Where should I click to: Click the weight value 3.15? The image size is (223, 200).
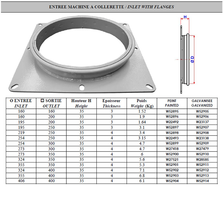click(x=142, y=138)
